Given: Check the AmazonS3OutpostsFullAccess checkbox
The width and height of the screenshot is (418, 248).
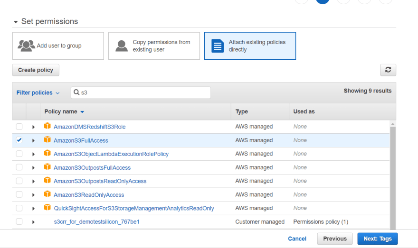Looking at the screenshot, I should pos(19,167).
